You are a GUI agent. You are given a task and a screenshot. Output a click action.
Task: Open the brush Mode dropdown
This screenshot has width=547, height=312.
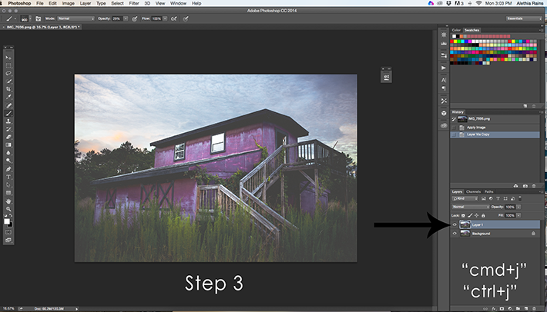click(x=76, y=18)
